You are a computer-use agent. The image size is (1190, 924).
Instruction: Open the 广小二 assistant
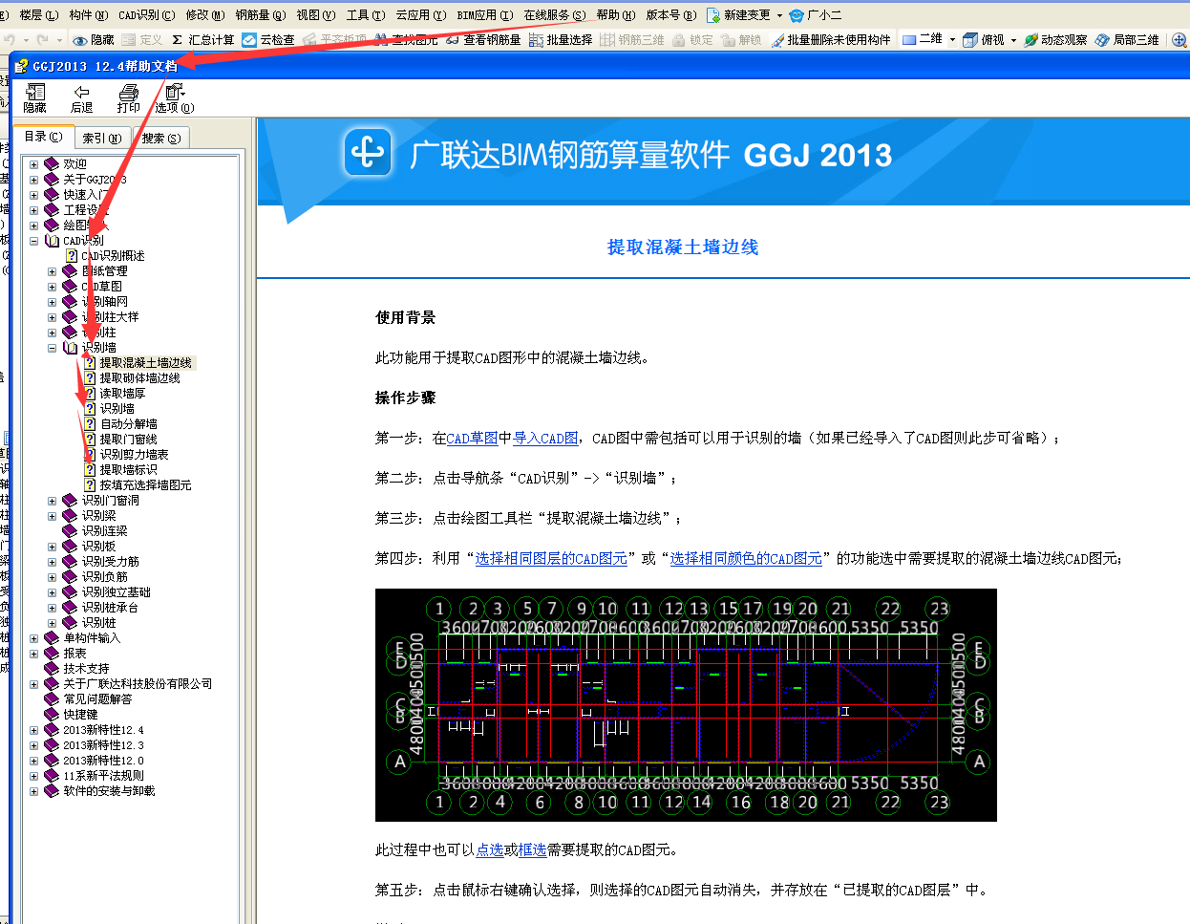pyautogui.click(x=815, y=15)
